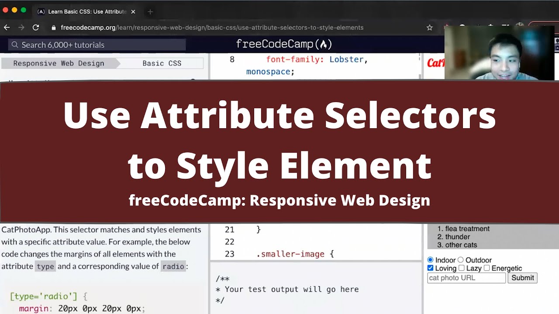The height and width of the screenshot is (314, 559).
Task: Click 'thunder' list item in preview
Action: 457,237
